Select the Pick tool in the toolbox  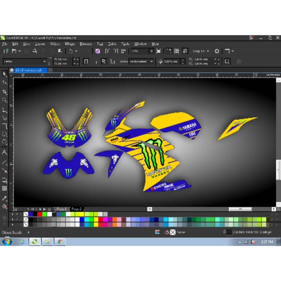pyautogui.click(x=4, y=74)
